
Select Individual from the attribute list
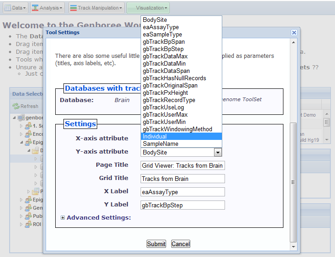tap(182, 136)
